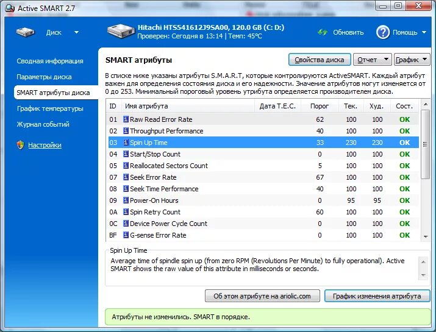Select the Device Power Cycle Count row
This screenshot has width=436, height=332.
(x=263, y=224)
